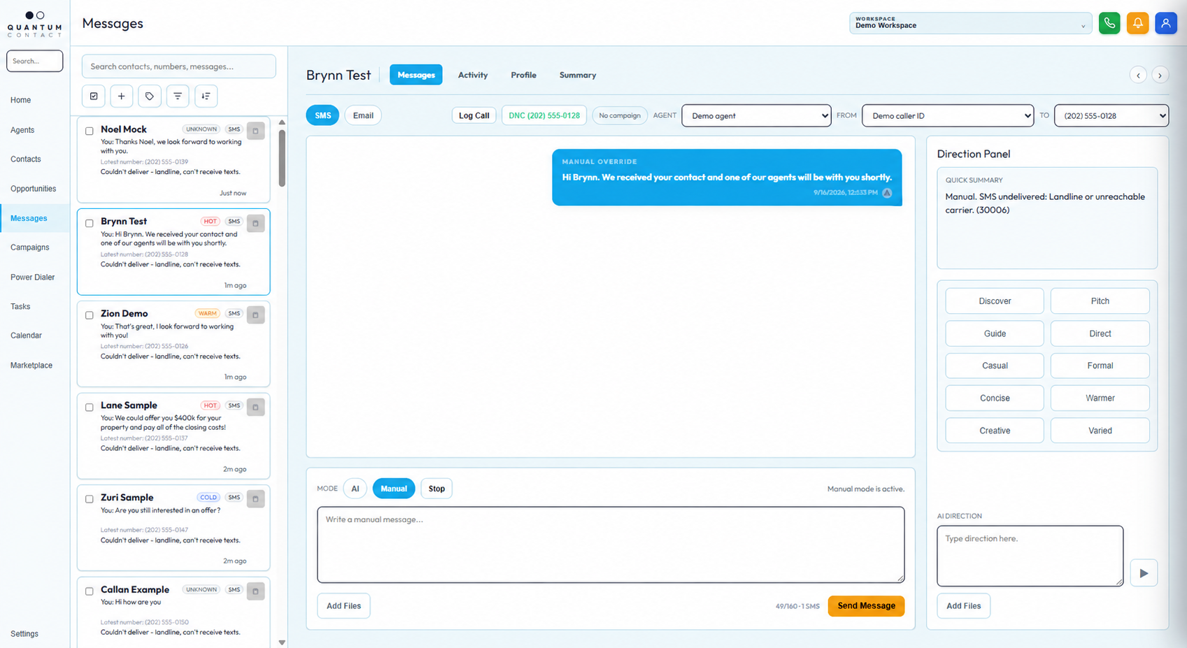This screenshot has width=1187, height=648.
Task: Click the Send Message button
Action: pyautogui.click(x=866, y=606)
